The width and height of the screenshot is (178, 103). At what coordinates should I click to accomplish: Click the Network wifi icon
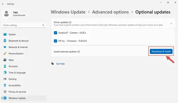click(5, 47)
